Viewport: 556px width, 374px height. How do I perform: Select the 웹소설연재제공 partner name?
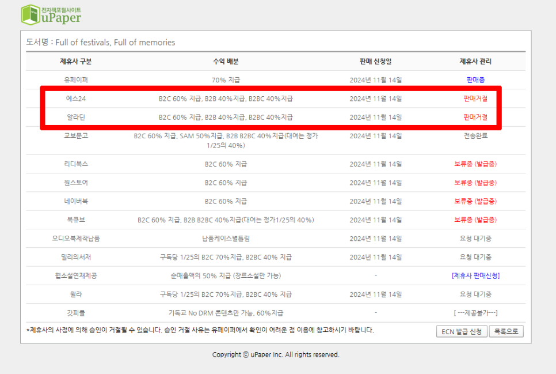[x=76, y=275]
